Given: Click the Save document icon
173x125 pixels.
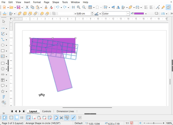Looking at the screenshot, I should (18, 7).
